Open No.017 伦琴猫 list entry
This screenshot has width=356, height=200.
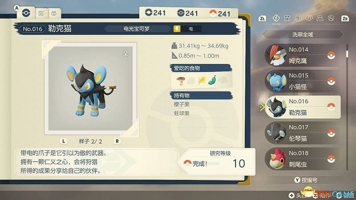click(x=303, y=133)
